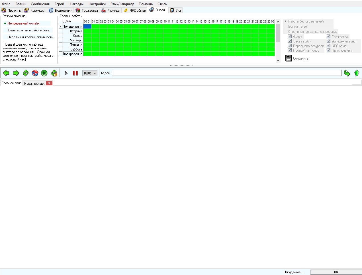362x275 pixels.
Task: Navigate to address with green go arrow
Action: (347, 73)
